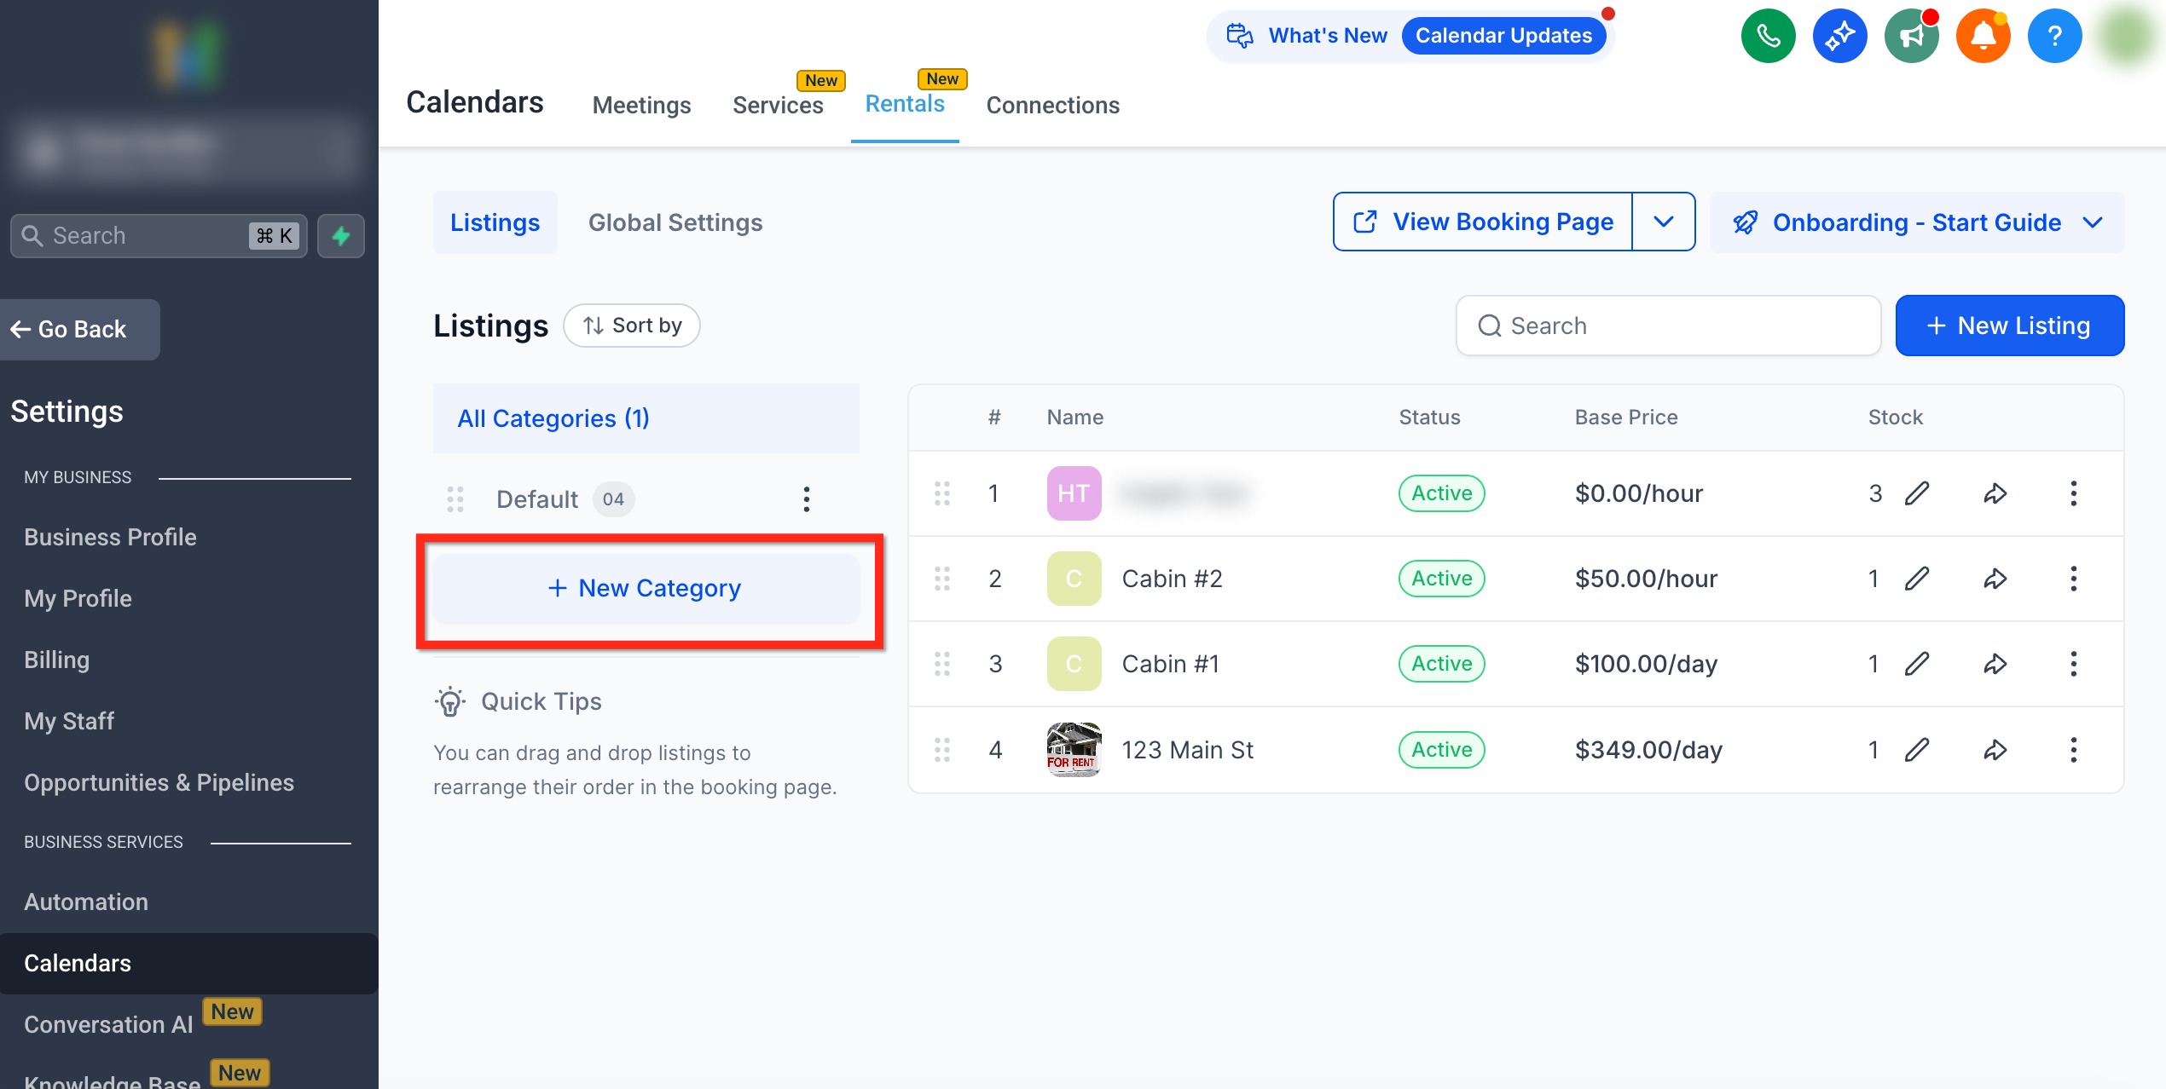The image size is (2166, 1089).
Task: Open Business Profile in Settings sidebar
Action: [x=110, y=537]
